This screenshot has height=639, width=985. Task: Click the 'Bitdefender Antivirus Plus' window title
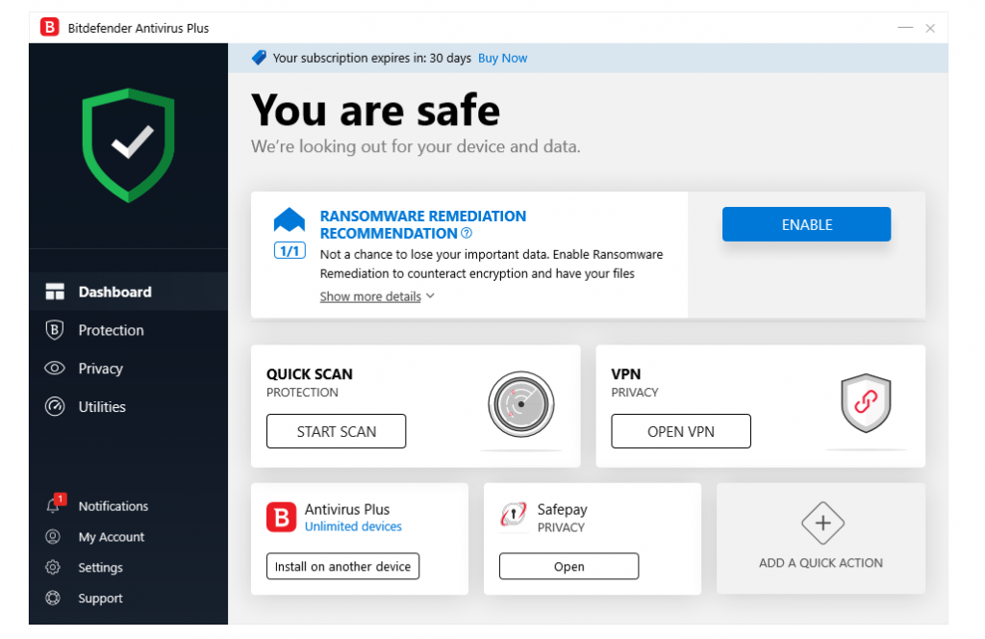[139, 28]
